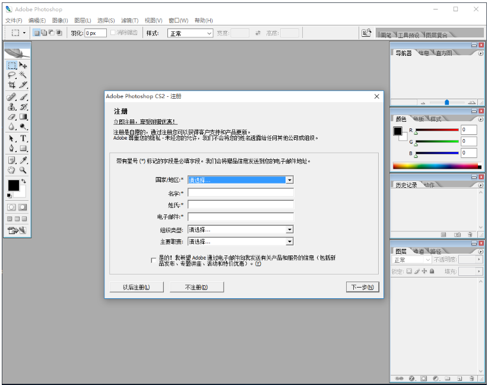Click the 下一步(N) button
The image size is (488, 385).
(362, 288)
